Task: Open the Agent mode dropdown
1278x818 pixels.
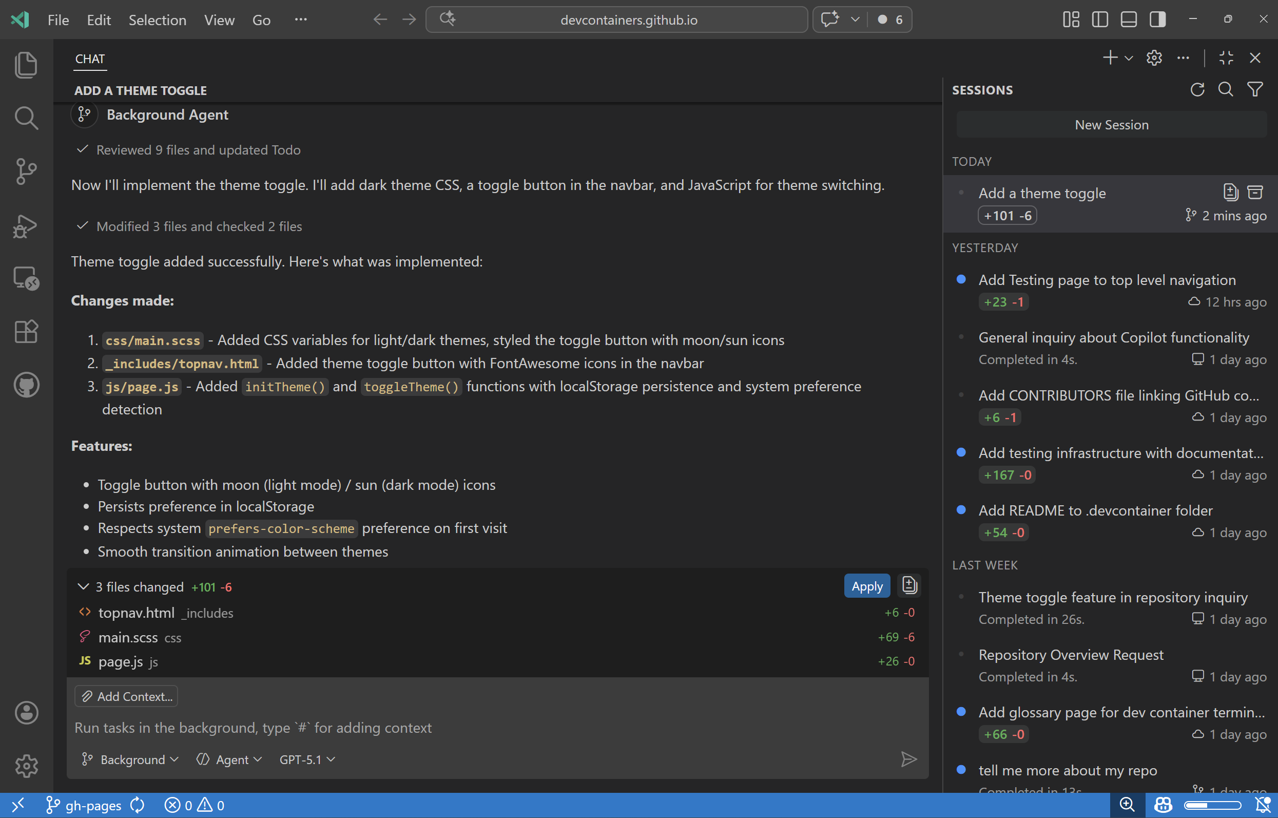Action: 229,759
